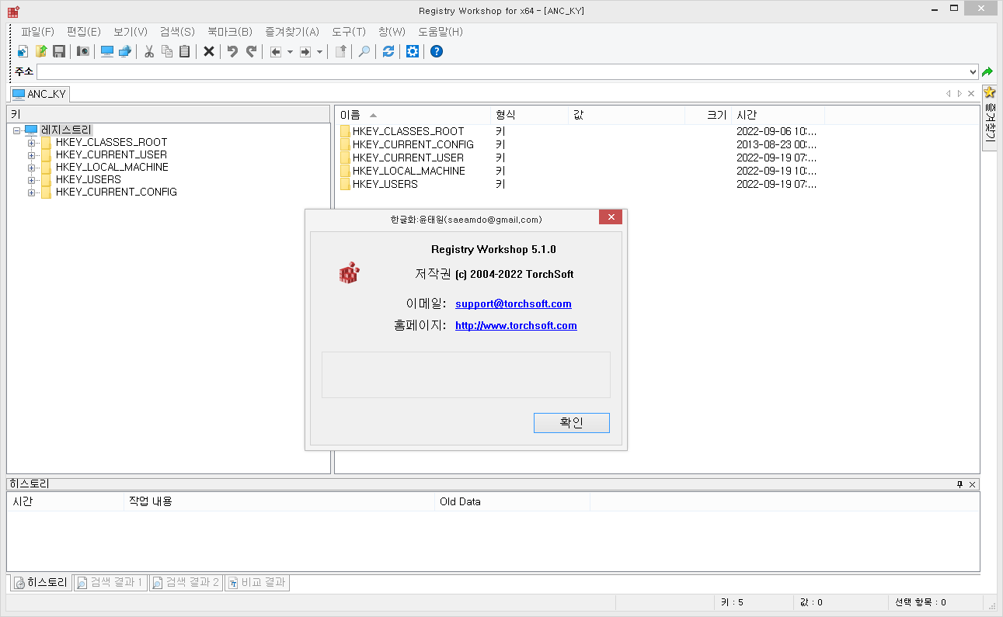
Task: Collapse the 레지스트리 root tree node
Action: pos(17,130)
